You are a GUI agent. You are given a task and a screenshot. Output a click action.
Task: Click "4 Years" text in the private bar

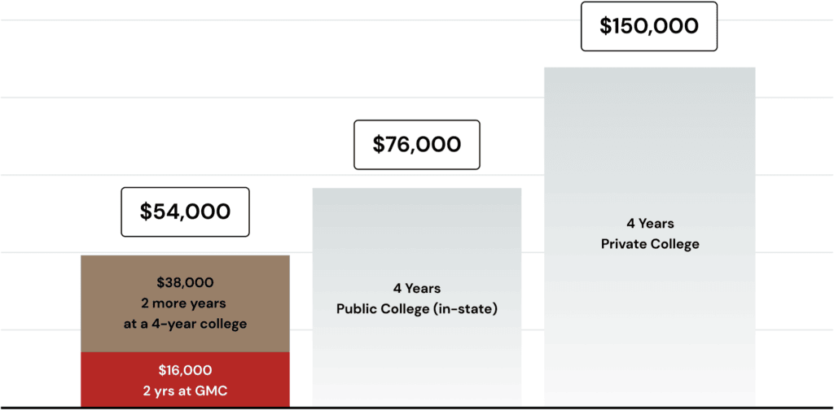[649, 224]
